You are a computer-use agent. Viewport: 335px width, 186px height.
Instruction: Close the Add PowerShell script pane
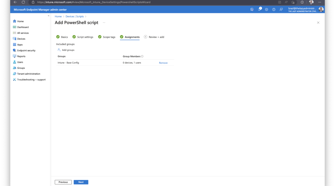tap(318, 23)
